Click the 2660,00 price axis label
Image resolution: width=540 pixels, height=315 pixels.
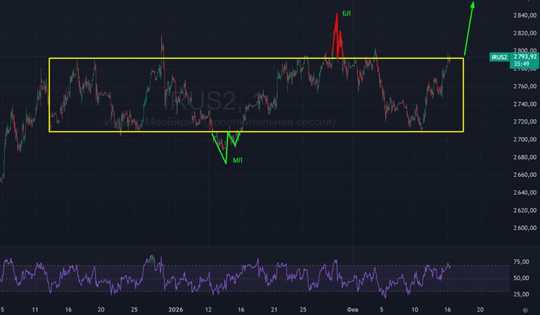(525, 175)
